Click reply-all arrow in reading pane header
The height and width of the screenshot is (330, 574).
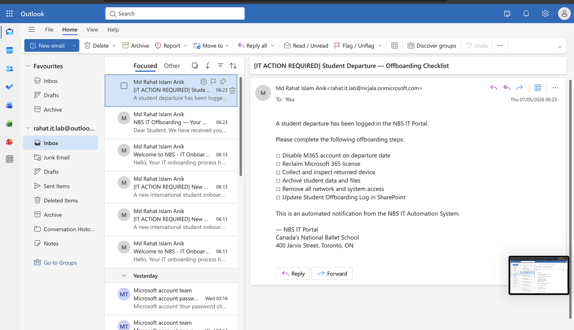[507, 88]
